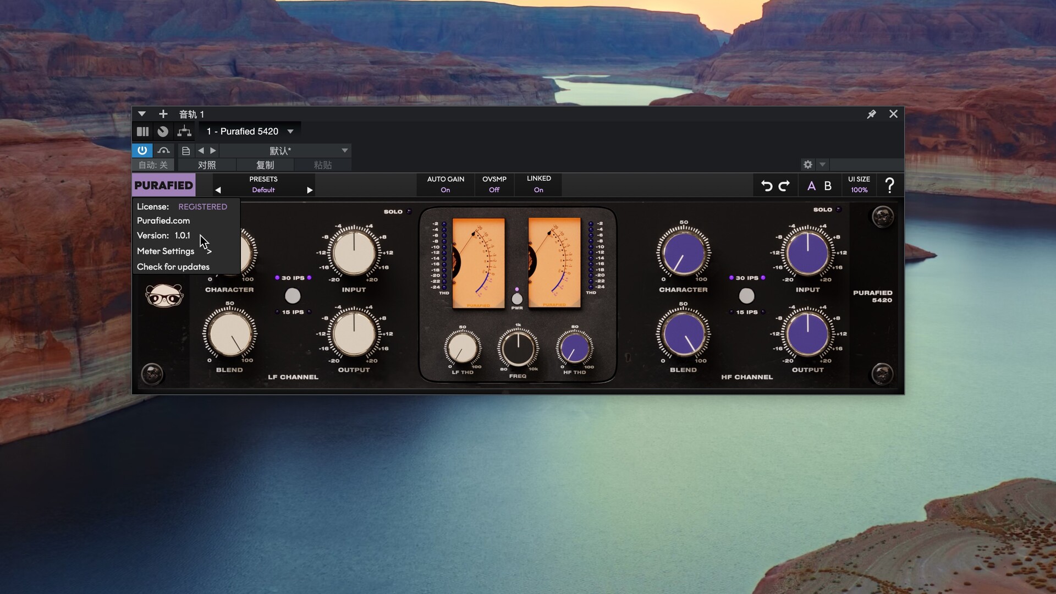The height and width of the screenshot is (594, 1056).
Task: Click the redo arrow icon
Action: pos(784,186)
